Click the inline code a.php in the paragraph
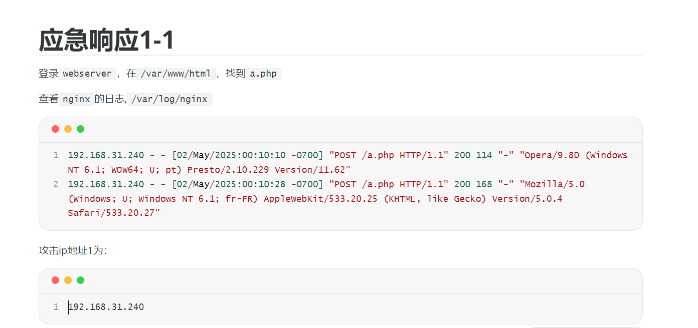Screen dimensions: 698x328 [x=263, y=74]
